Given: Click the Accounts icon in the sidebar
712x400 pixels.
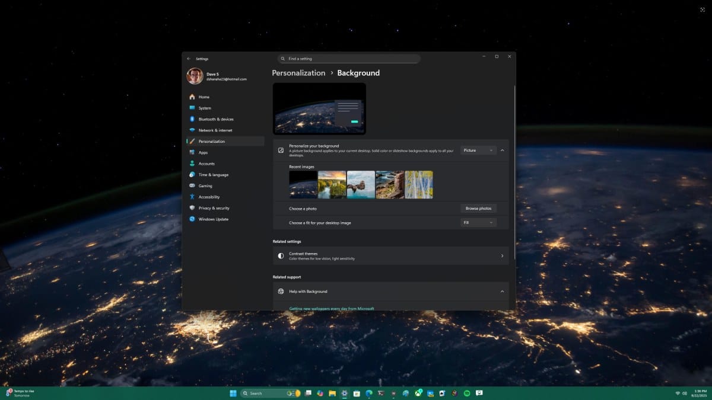Looking at the screenshot, I should coord(191,164).
